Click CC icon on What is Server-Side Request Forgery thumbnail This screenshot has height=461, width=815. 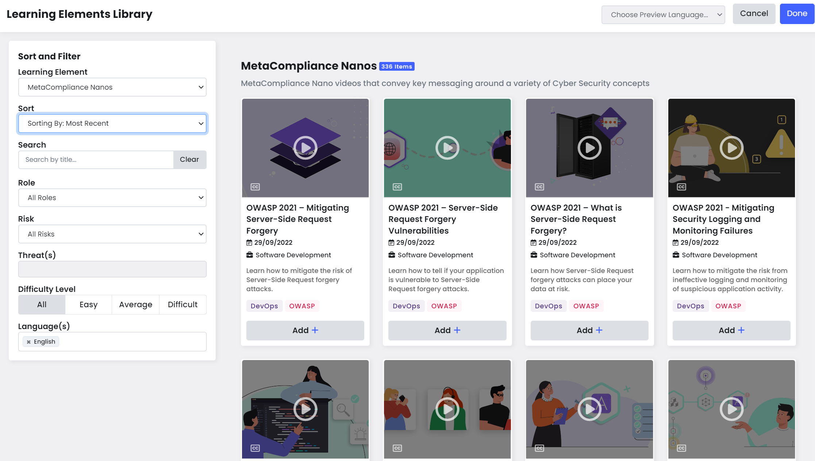point(539,187)
